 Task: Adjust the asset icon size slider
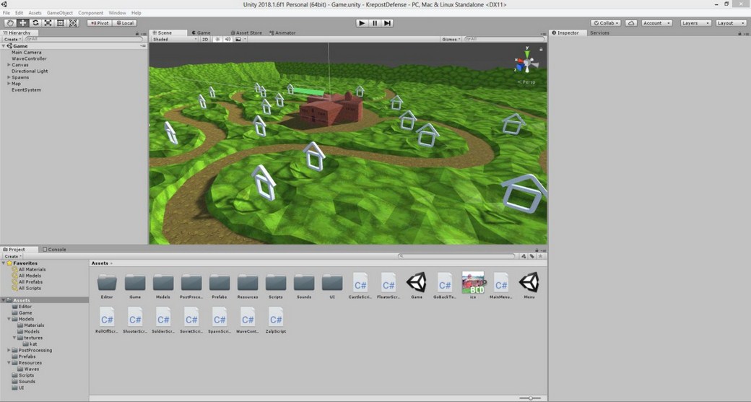tap(529, 398)
